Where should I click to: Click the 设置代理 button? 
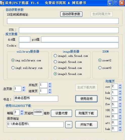point(61,113)
